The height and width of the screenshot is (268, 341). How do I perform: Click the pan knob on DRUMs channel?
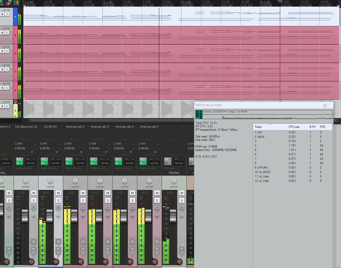(x=174, y=181)
